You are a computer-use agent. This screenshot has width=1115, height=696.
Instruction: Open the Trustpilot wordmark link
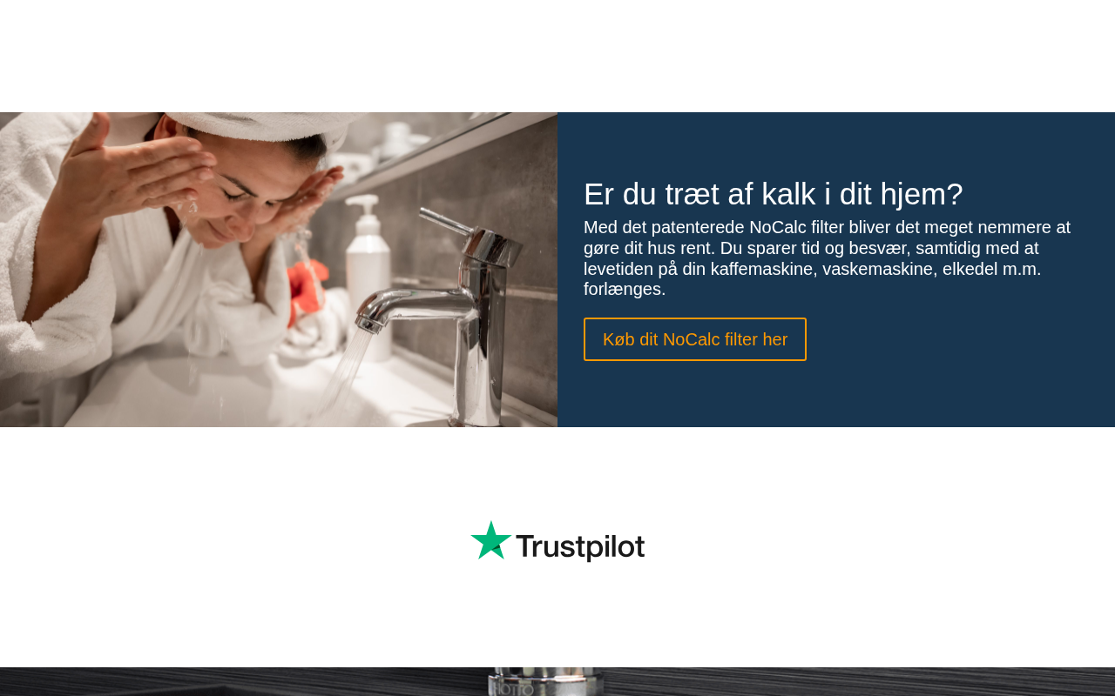click(x=557, y=541)
